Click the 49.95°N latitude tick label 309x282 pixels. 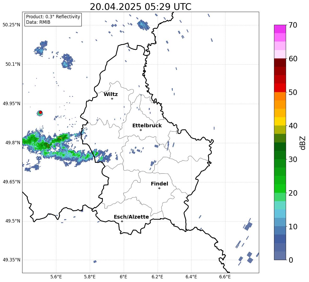click(11, 104)
